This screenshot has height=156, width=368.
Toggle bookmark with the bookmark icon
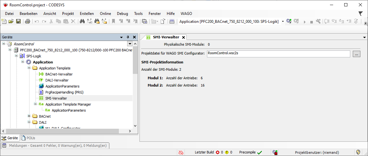(113, 21)
